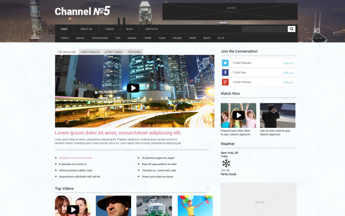The width and height of the screenshot is (345, 216).
Task: Select the Top Rated tab
Action: click(134, 52)
